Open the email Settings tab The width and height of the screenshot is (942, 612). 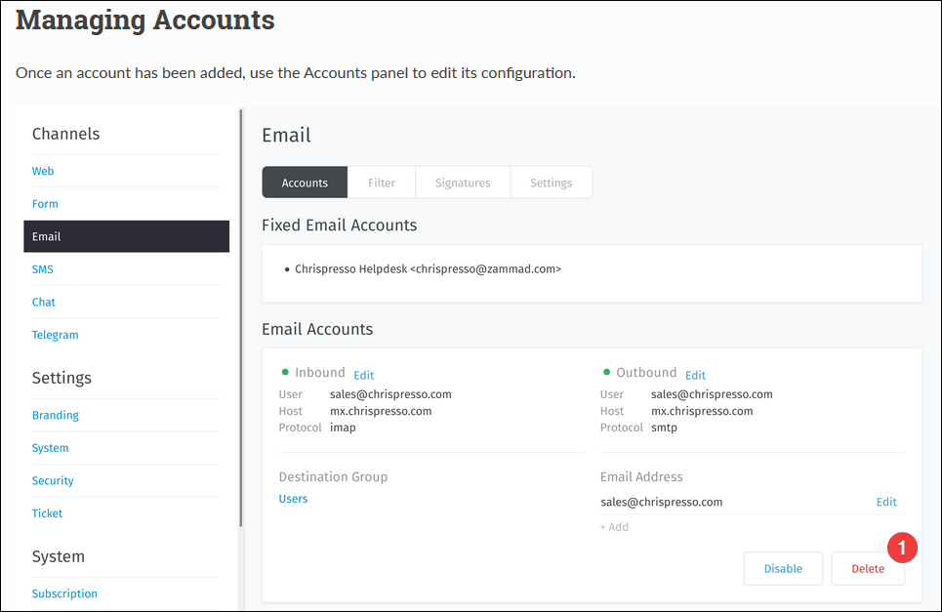(551, 183)
